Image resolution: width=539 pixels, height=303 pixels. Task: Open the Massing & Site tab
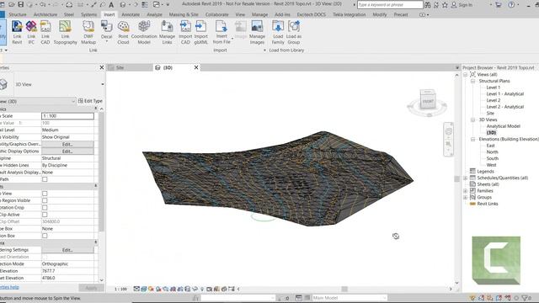(184, 15)
